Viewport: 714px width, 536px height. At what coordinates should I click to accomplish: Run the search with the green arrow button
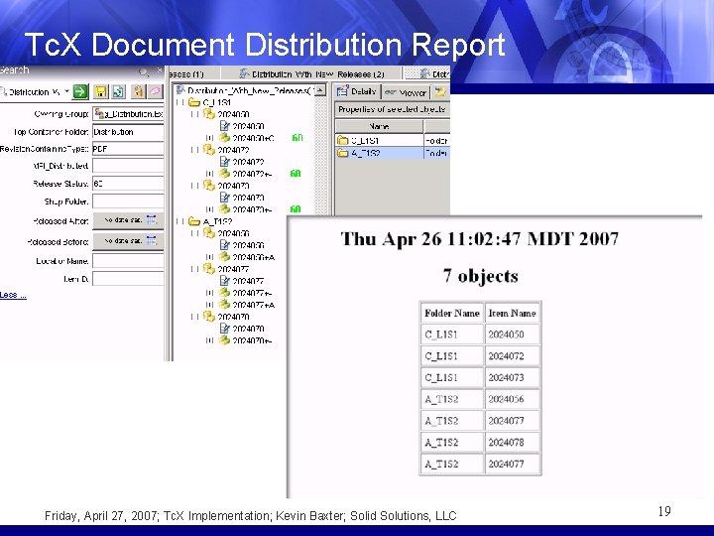pyautogui.click(x=80, y=91)
